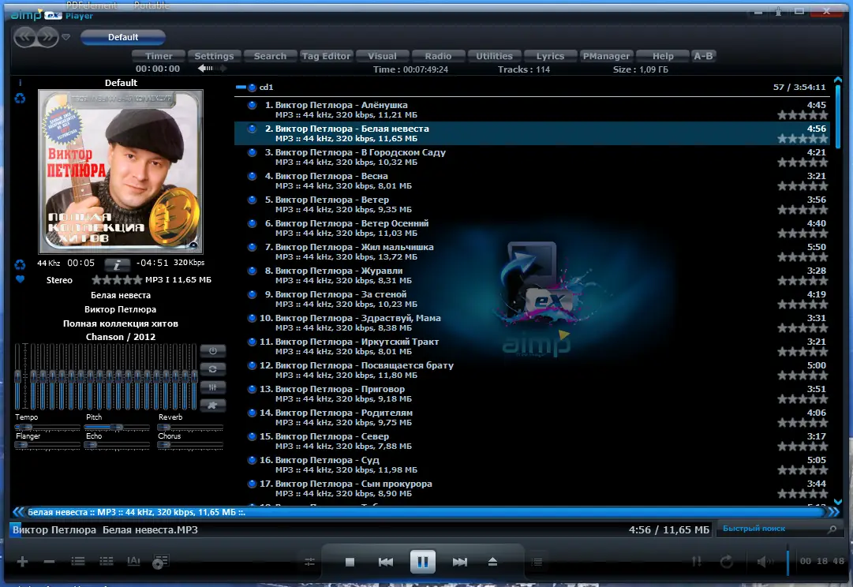Toggle the repeat icon in bottom bar
853x587 pixels.
pos(726,562)
